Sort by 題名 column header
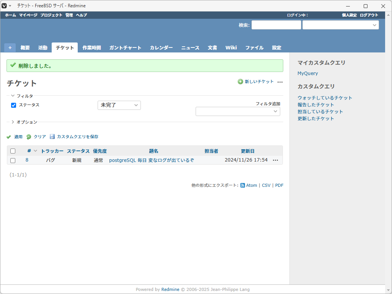 [154, 151]
